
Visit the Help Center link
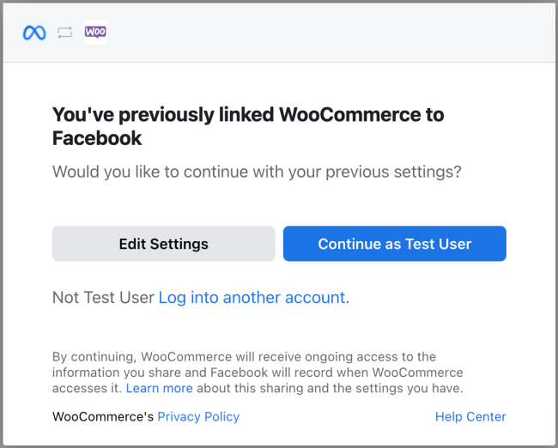click(470, 416)
